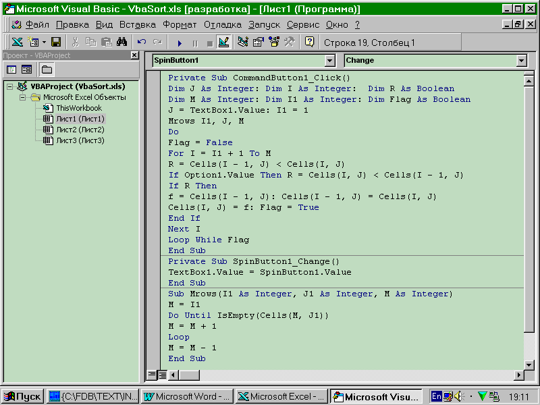The image size is (540, 405).
Task: Save the VbaSort.xls project with the disk icon
Action: (56, 43)
